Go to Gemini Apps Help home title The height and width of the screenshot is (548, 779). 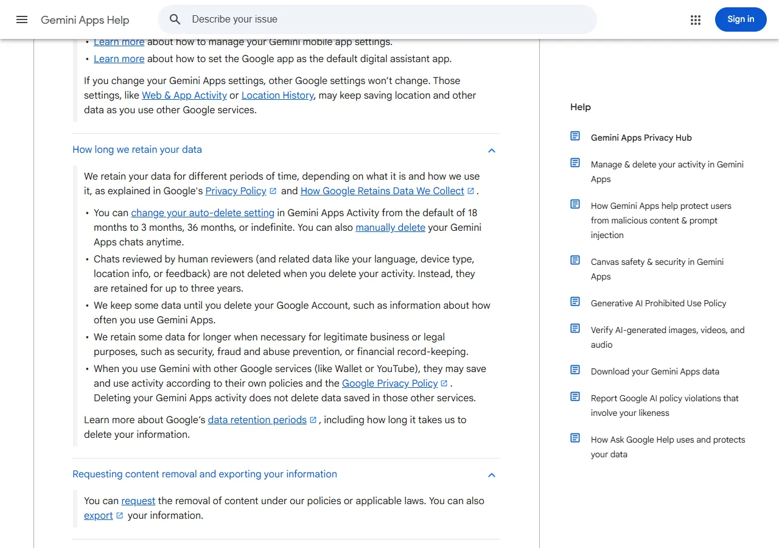point(85,20)
